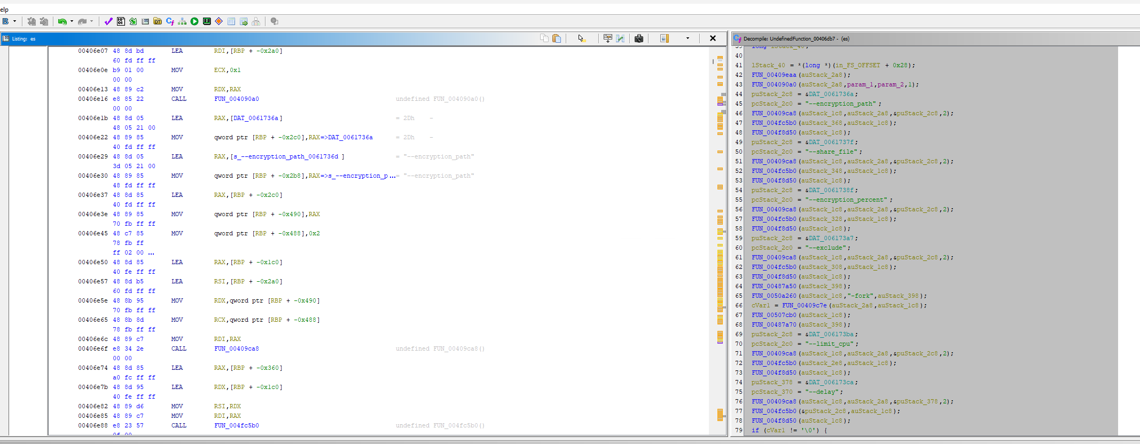Open the Symbol Table icon

(231, 21)
